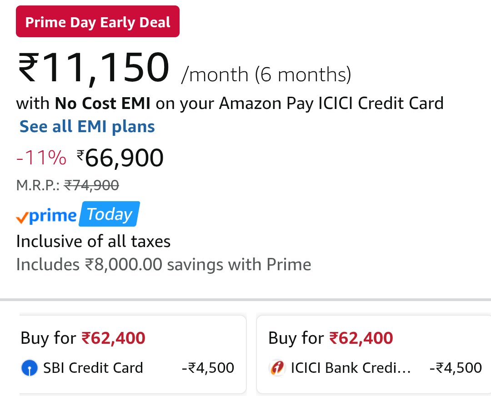
Task: Click the ₹66,900 deal price
Action: pyautogui.click(x=120, y=158)
